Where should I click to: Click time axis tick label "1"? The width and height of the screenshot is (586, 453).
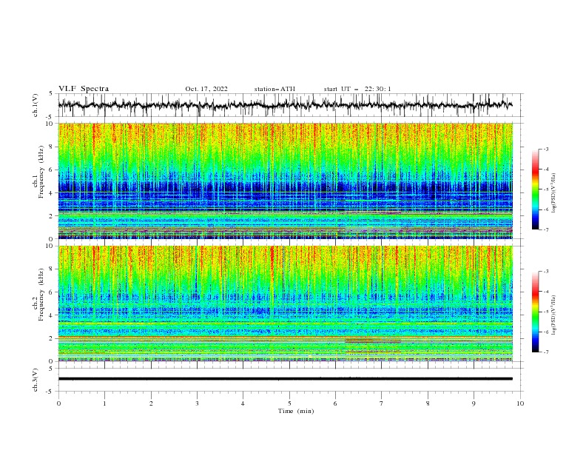click(104, 403)
